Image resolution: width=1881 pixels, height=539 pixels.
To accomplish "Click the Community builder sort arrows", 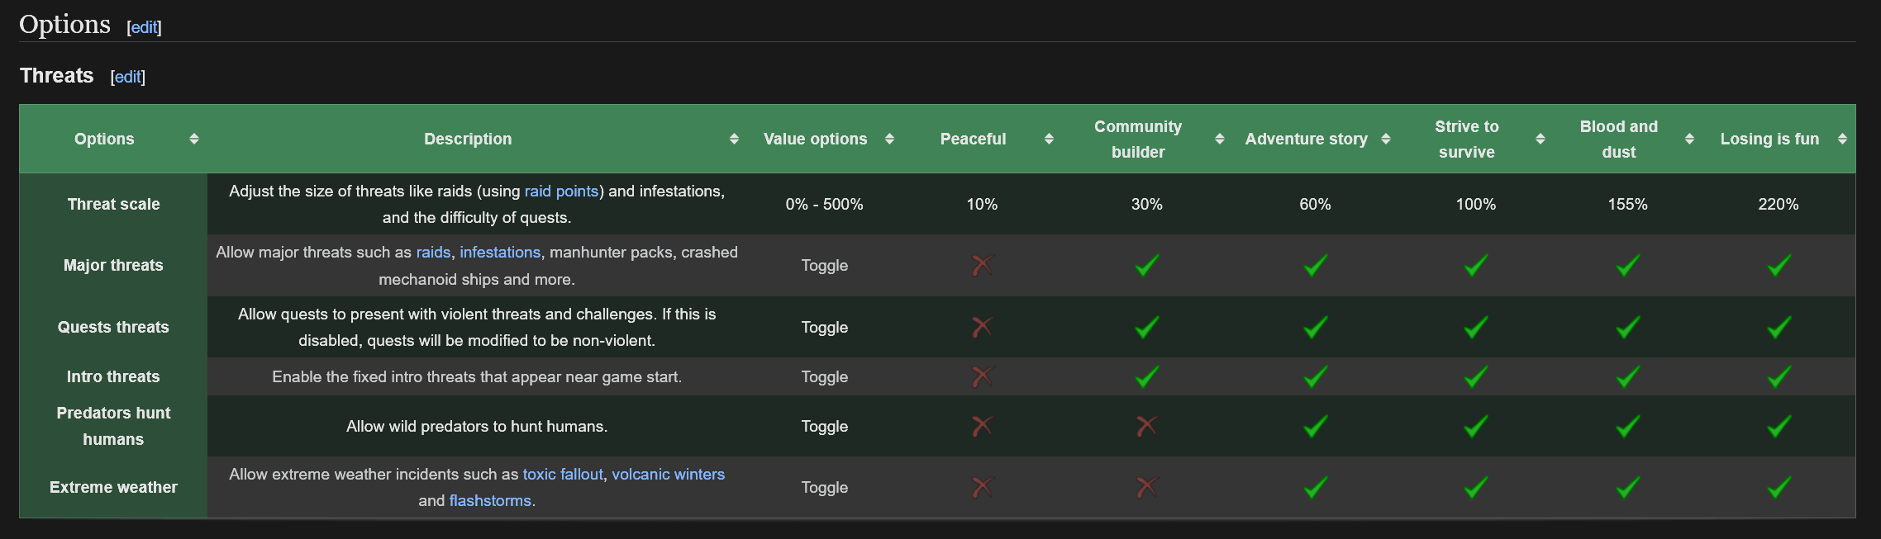I will pos(1219,139).
